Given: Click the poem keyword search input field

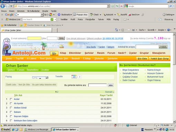Looking at the screenshot, I should tap(98, 85).
